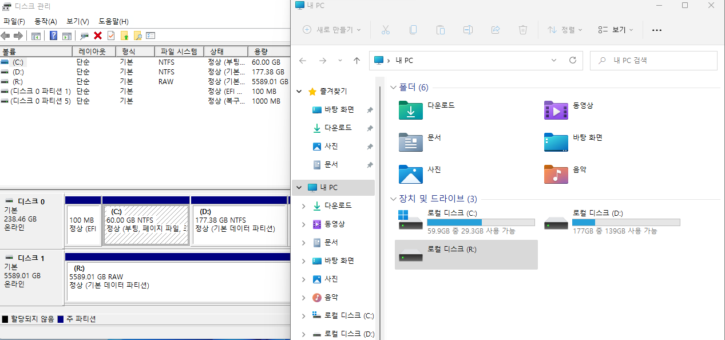
Task: Sort by the 파일 시스템 column header
Action: click(180, 52)
